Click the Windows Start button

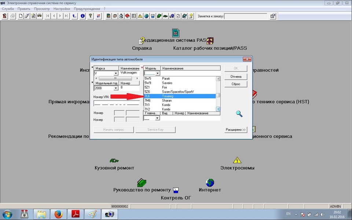click(7, 214)
